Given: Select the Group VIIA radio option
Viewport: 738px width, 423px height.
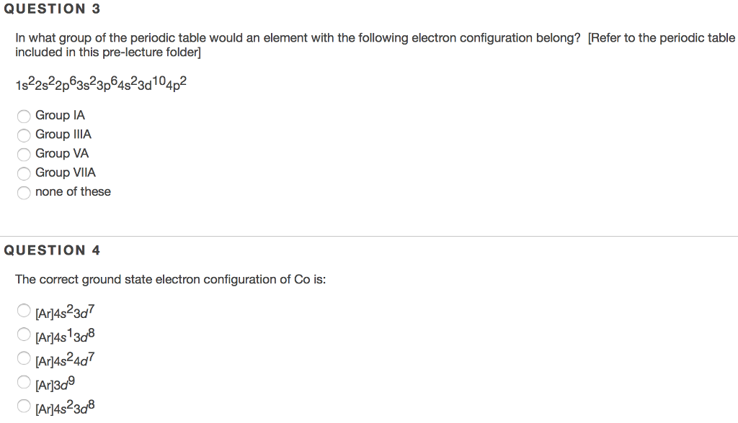Looking at the screenshot, I should [25, 173].
